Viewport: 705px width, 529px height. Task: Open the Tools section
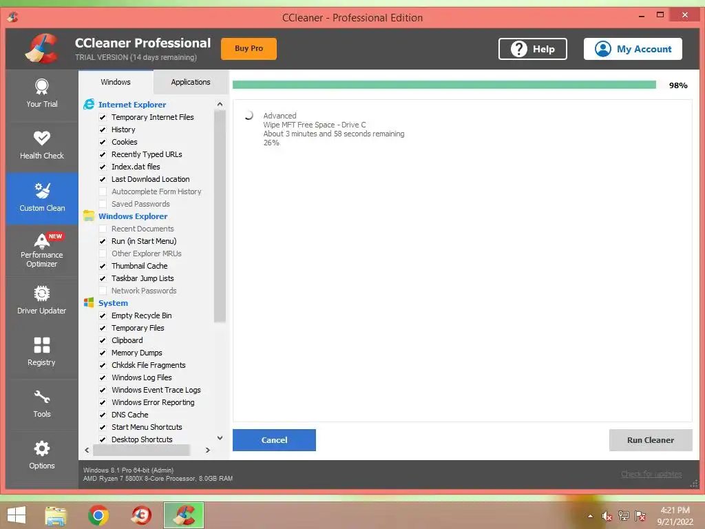click(x=42, y=405)
